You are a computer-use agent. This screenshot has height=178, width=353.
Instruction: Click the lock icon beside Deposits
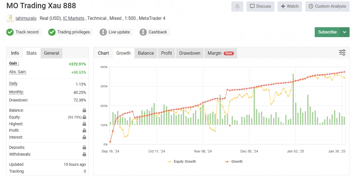click(x=84, y=147)
